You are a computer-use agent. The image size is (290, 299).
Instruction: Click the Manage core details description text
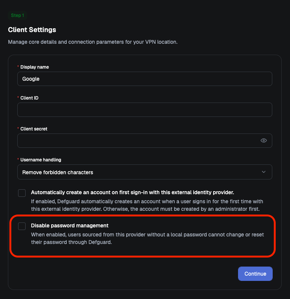click(93, 42)
